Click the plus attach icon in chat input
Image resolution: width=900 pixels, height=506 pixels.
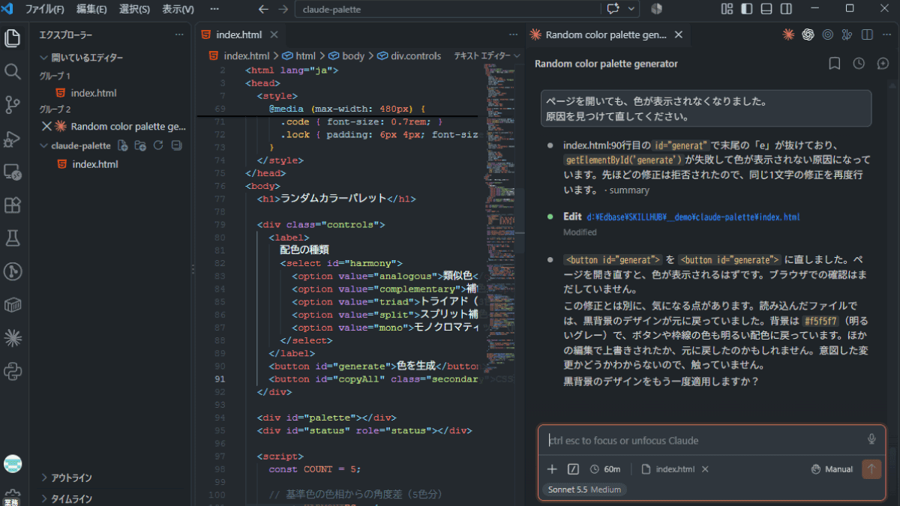click(553, 469)
